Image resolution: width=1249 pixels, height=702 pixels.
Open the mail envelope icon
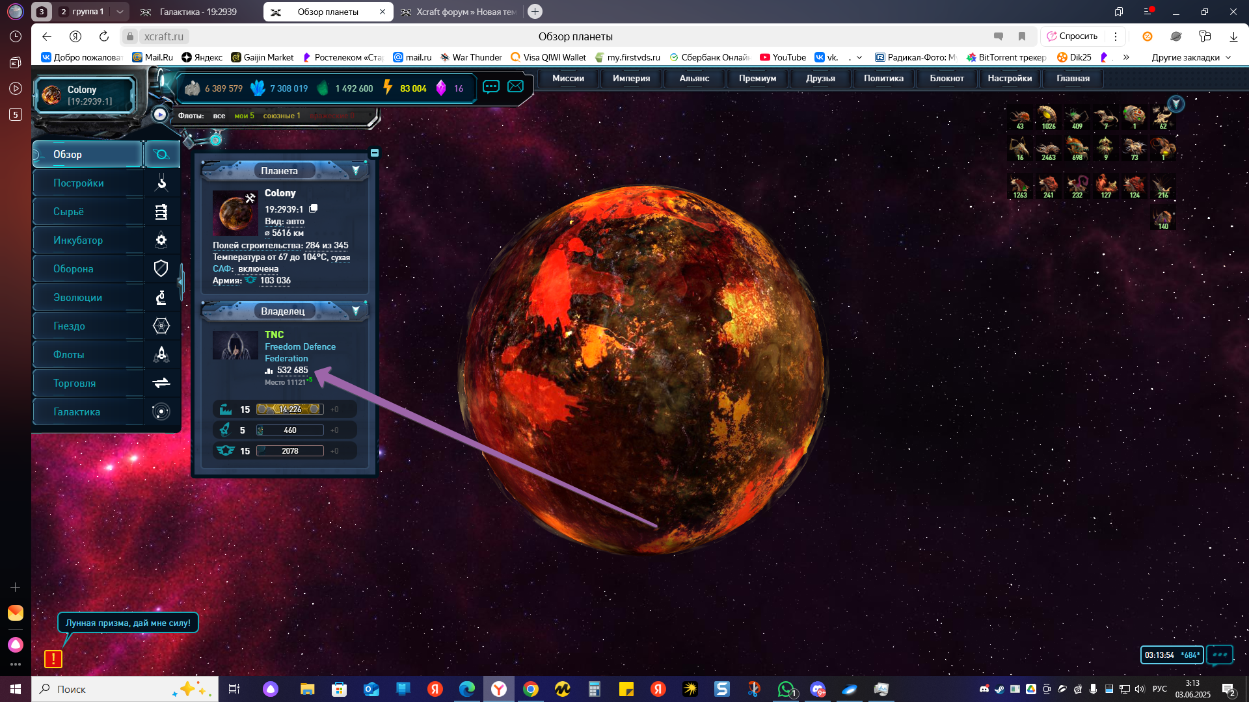[x=515, y=86]
